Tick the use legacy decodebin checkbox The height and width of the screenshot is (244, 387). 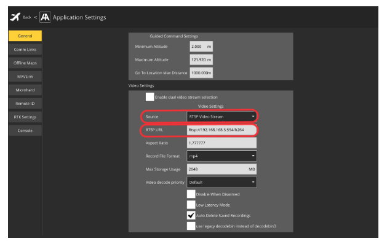[191, 226]
